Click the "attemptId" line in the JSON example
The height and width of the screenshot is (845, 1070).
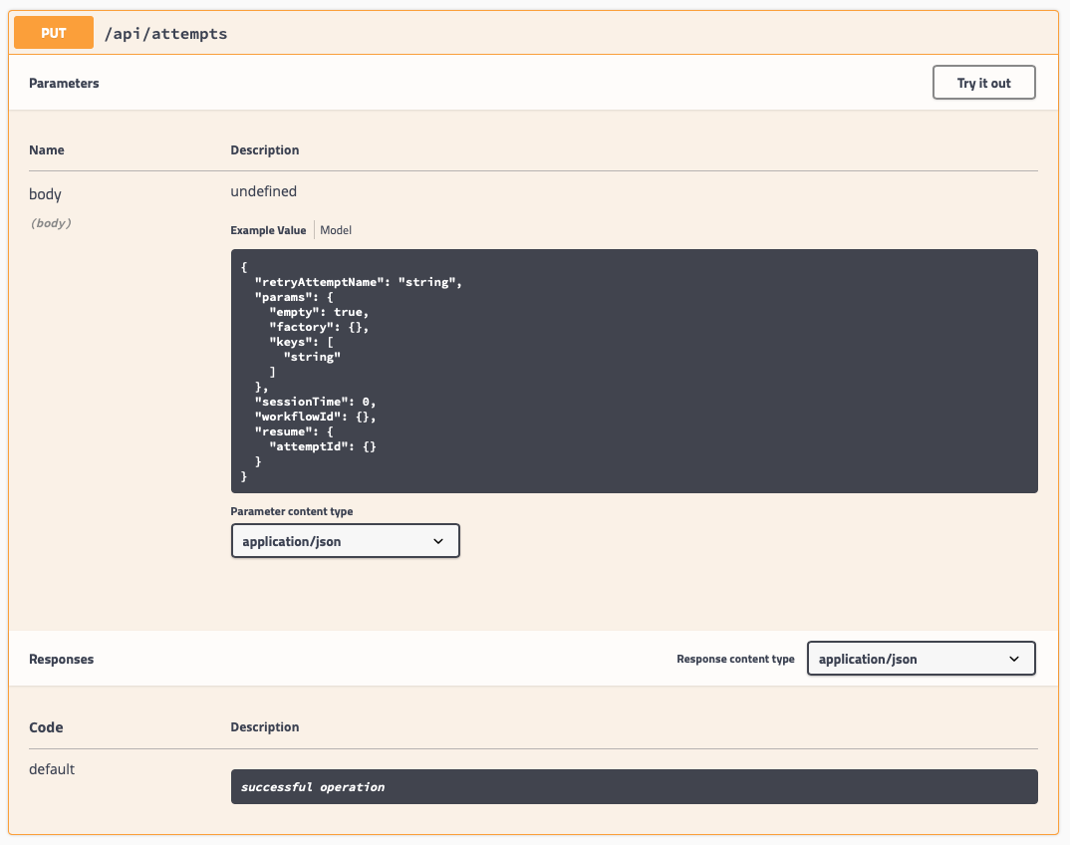tap(323, 446)
